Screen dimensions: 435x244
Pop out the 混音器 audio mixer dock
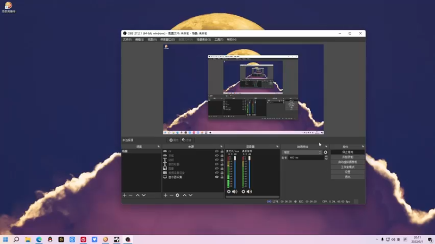pos(277,146)
